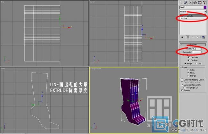Toggle the Smooth checkbox
Image resolution: width=208 pixels, height=134 pixels.
pyautogui.click(x=182, y=90)
